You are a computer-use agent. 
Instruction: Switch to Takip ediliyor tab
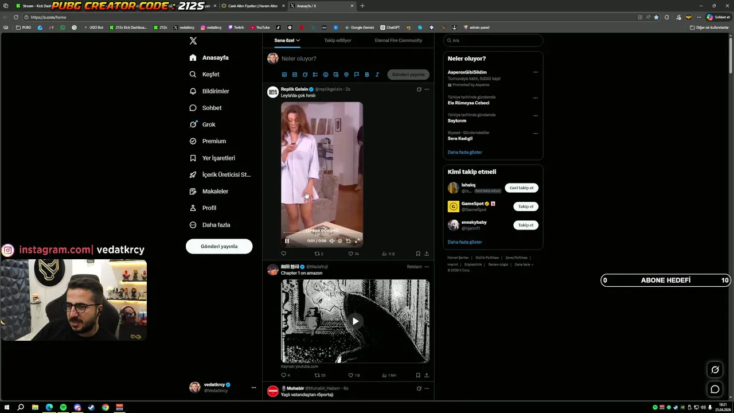(x=338, y=40)
